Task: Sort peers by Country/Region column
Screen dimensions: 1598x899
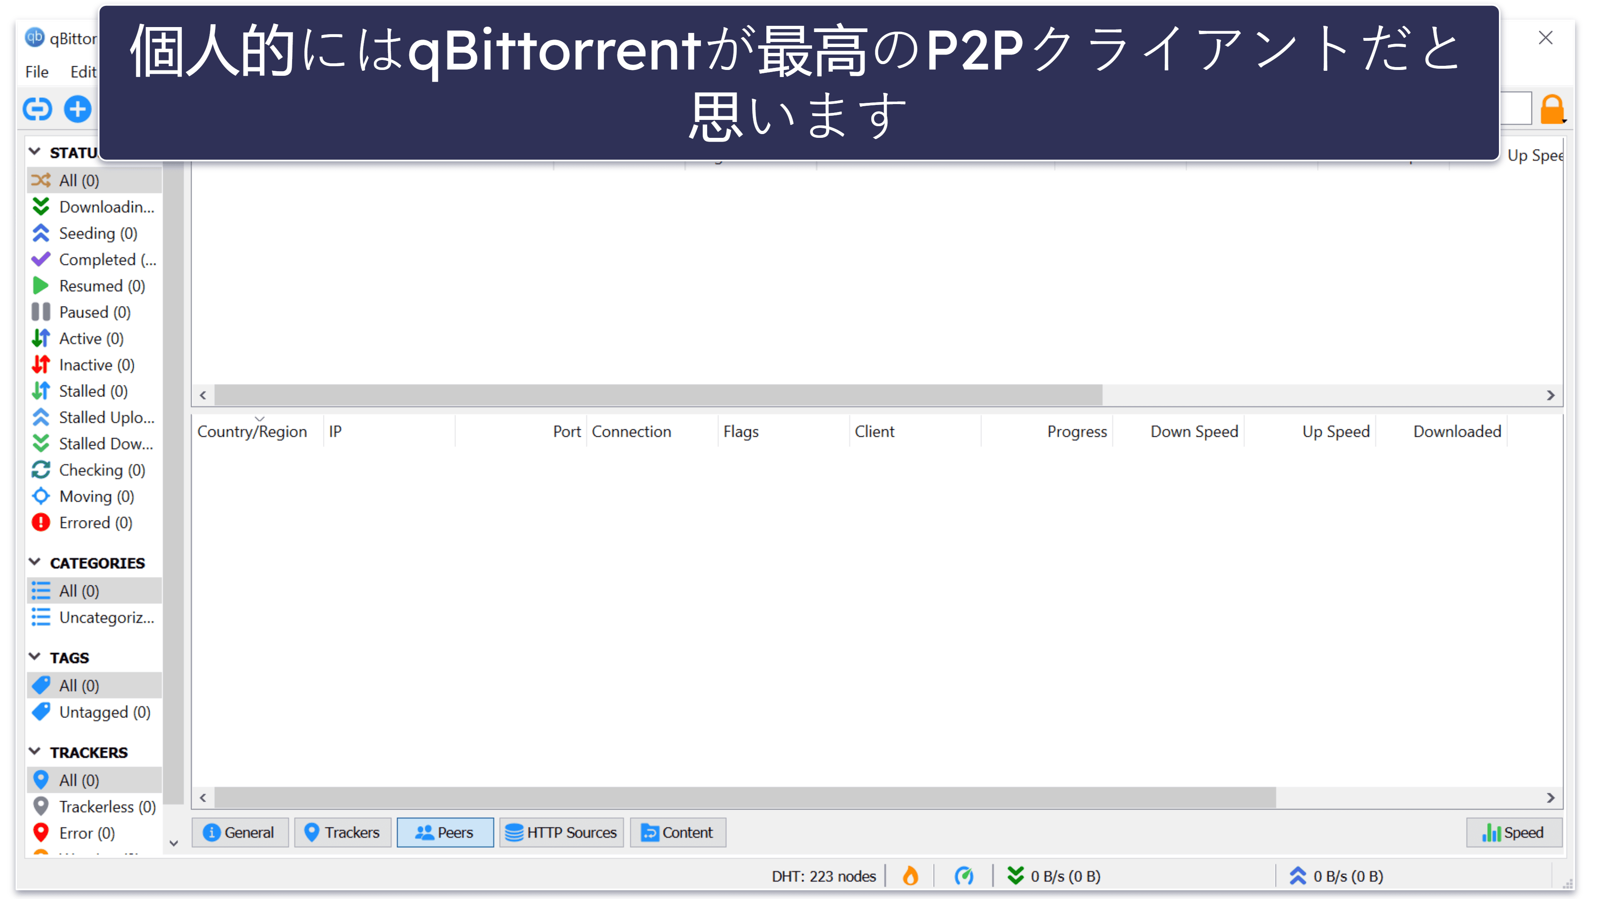Action: coord(257,431)
